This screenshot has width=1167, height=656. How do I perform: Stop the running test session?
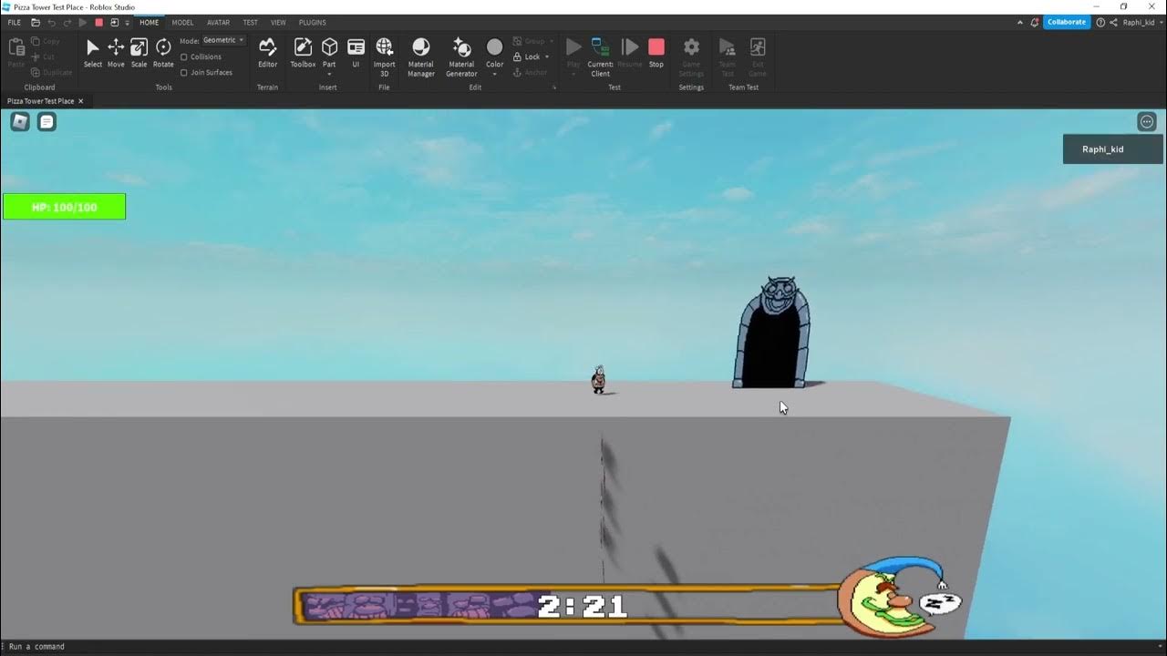tap(656, 53)
